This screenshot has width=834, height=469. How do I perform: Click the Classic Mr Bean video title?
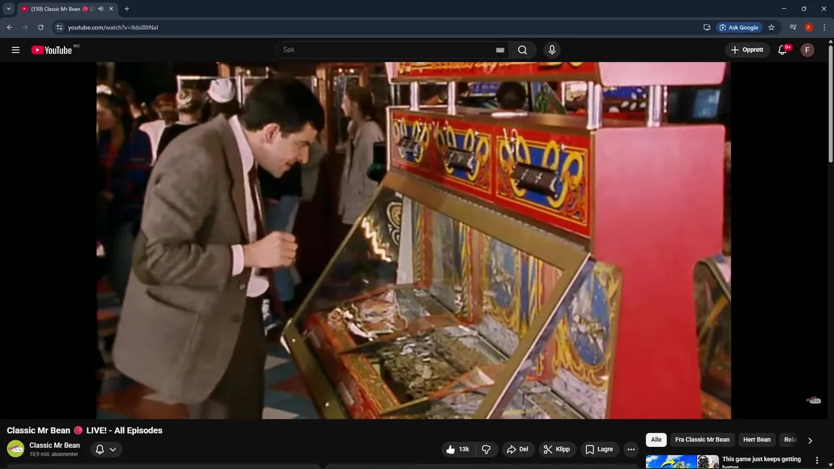pos(85,431)
